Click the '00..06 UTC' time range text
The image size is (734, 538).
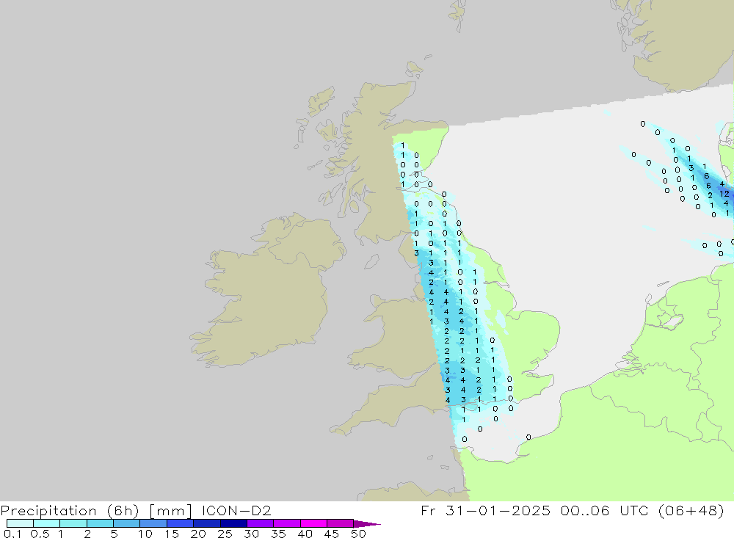point(605,510)
